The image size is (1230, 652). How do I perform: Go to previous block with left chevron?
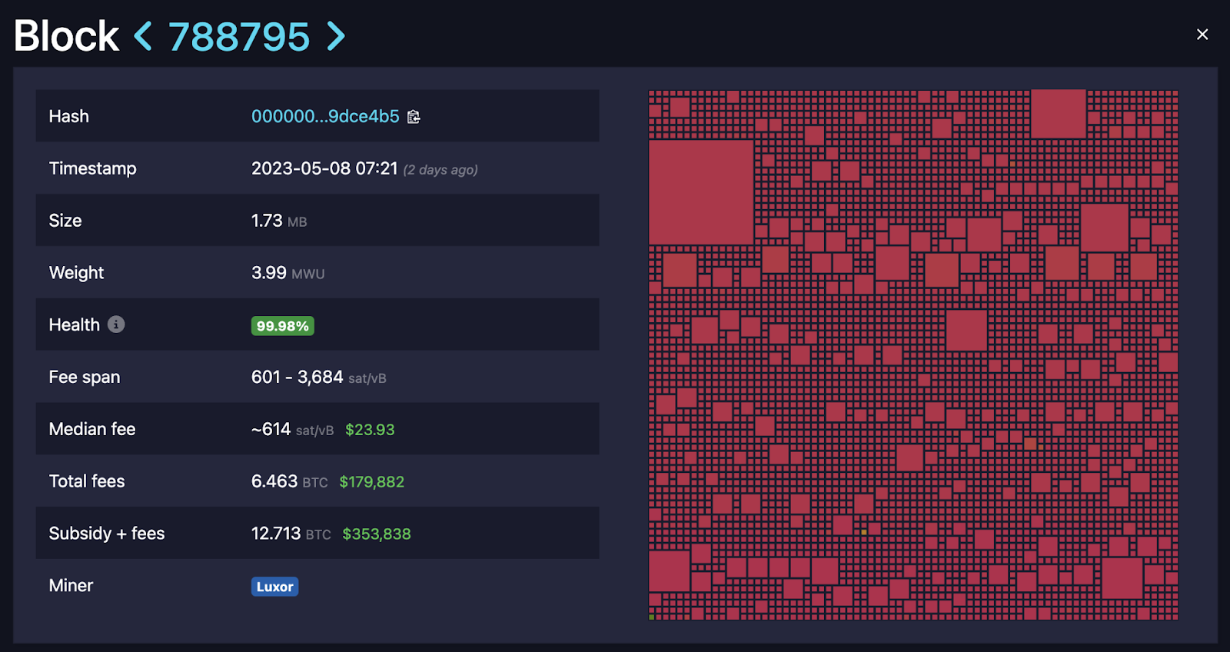pos(143,36)
